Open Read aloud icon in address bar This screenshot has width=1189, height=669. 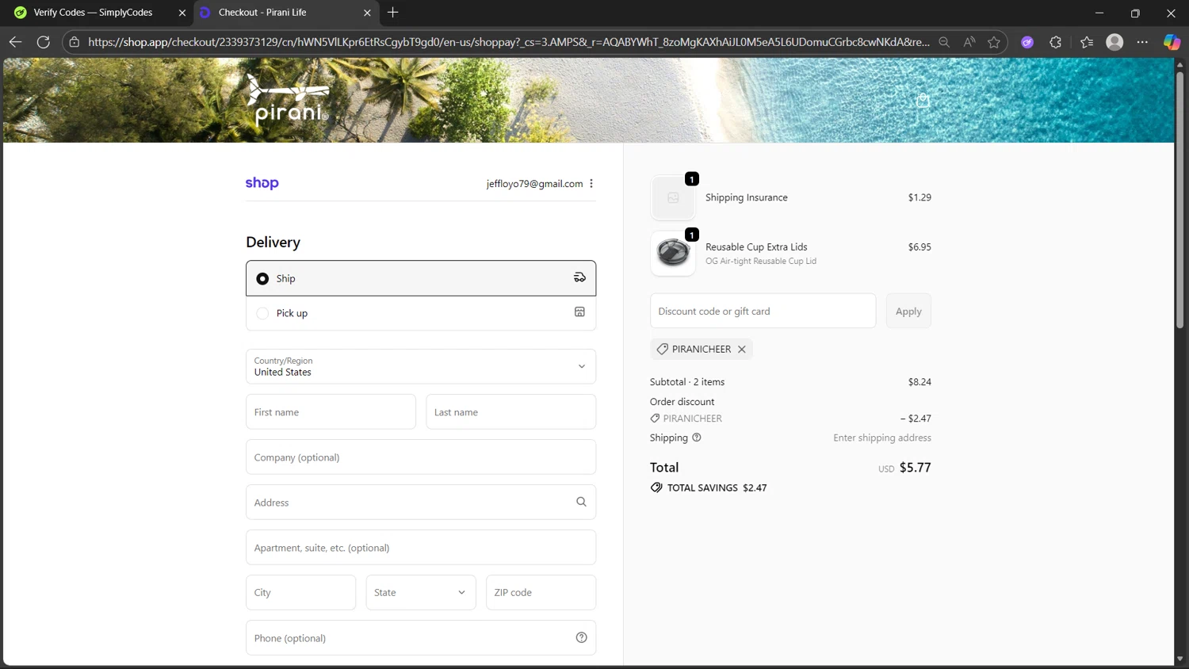coord(969,42)
